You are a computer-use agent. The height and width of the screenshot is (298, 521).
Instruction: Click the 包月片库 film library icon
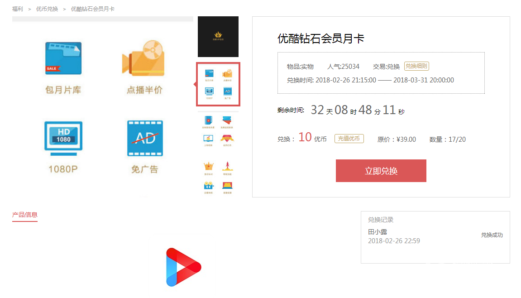click(63, 58)
